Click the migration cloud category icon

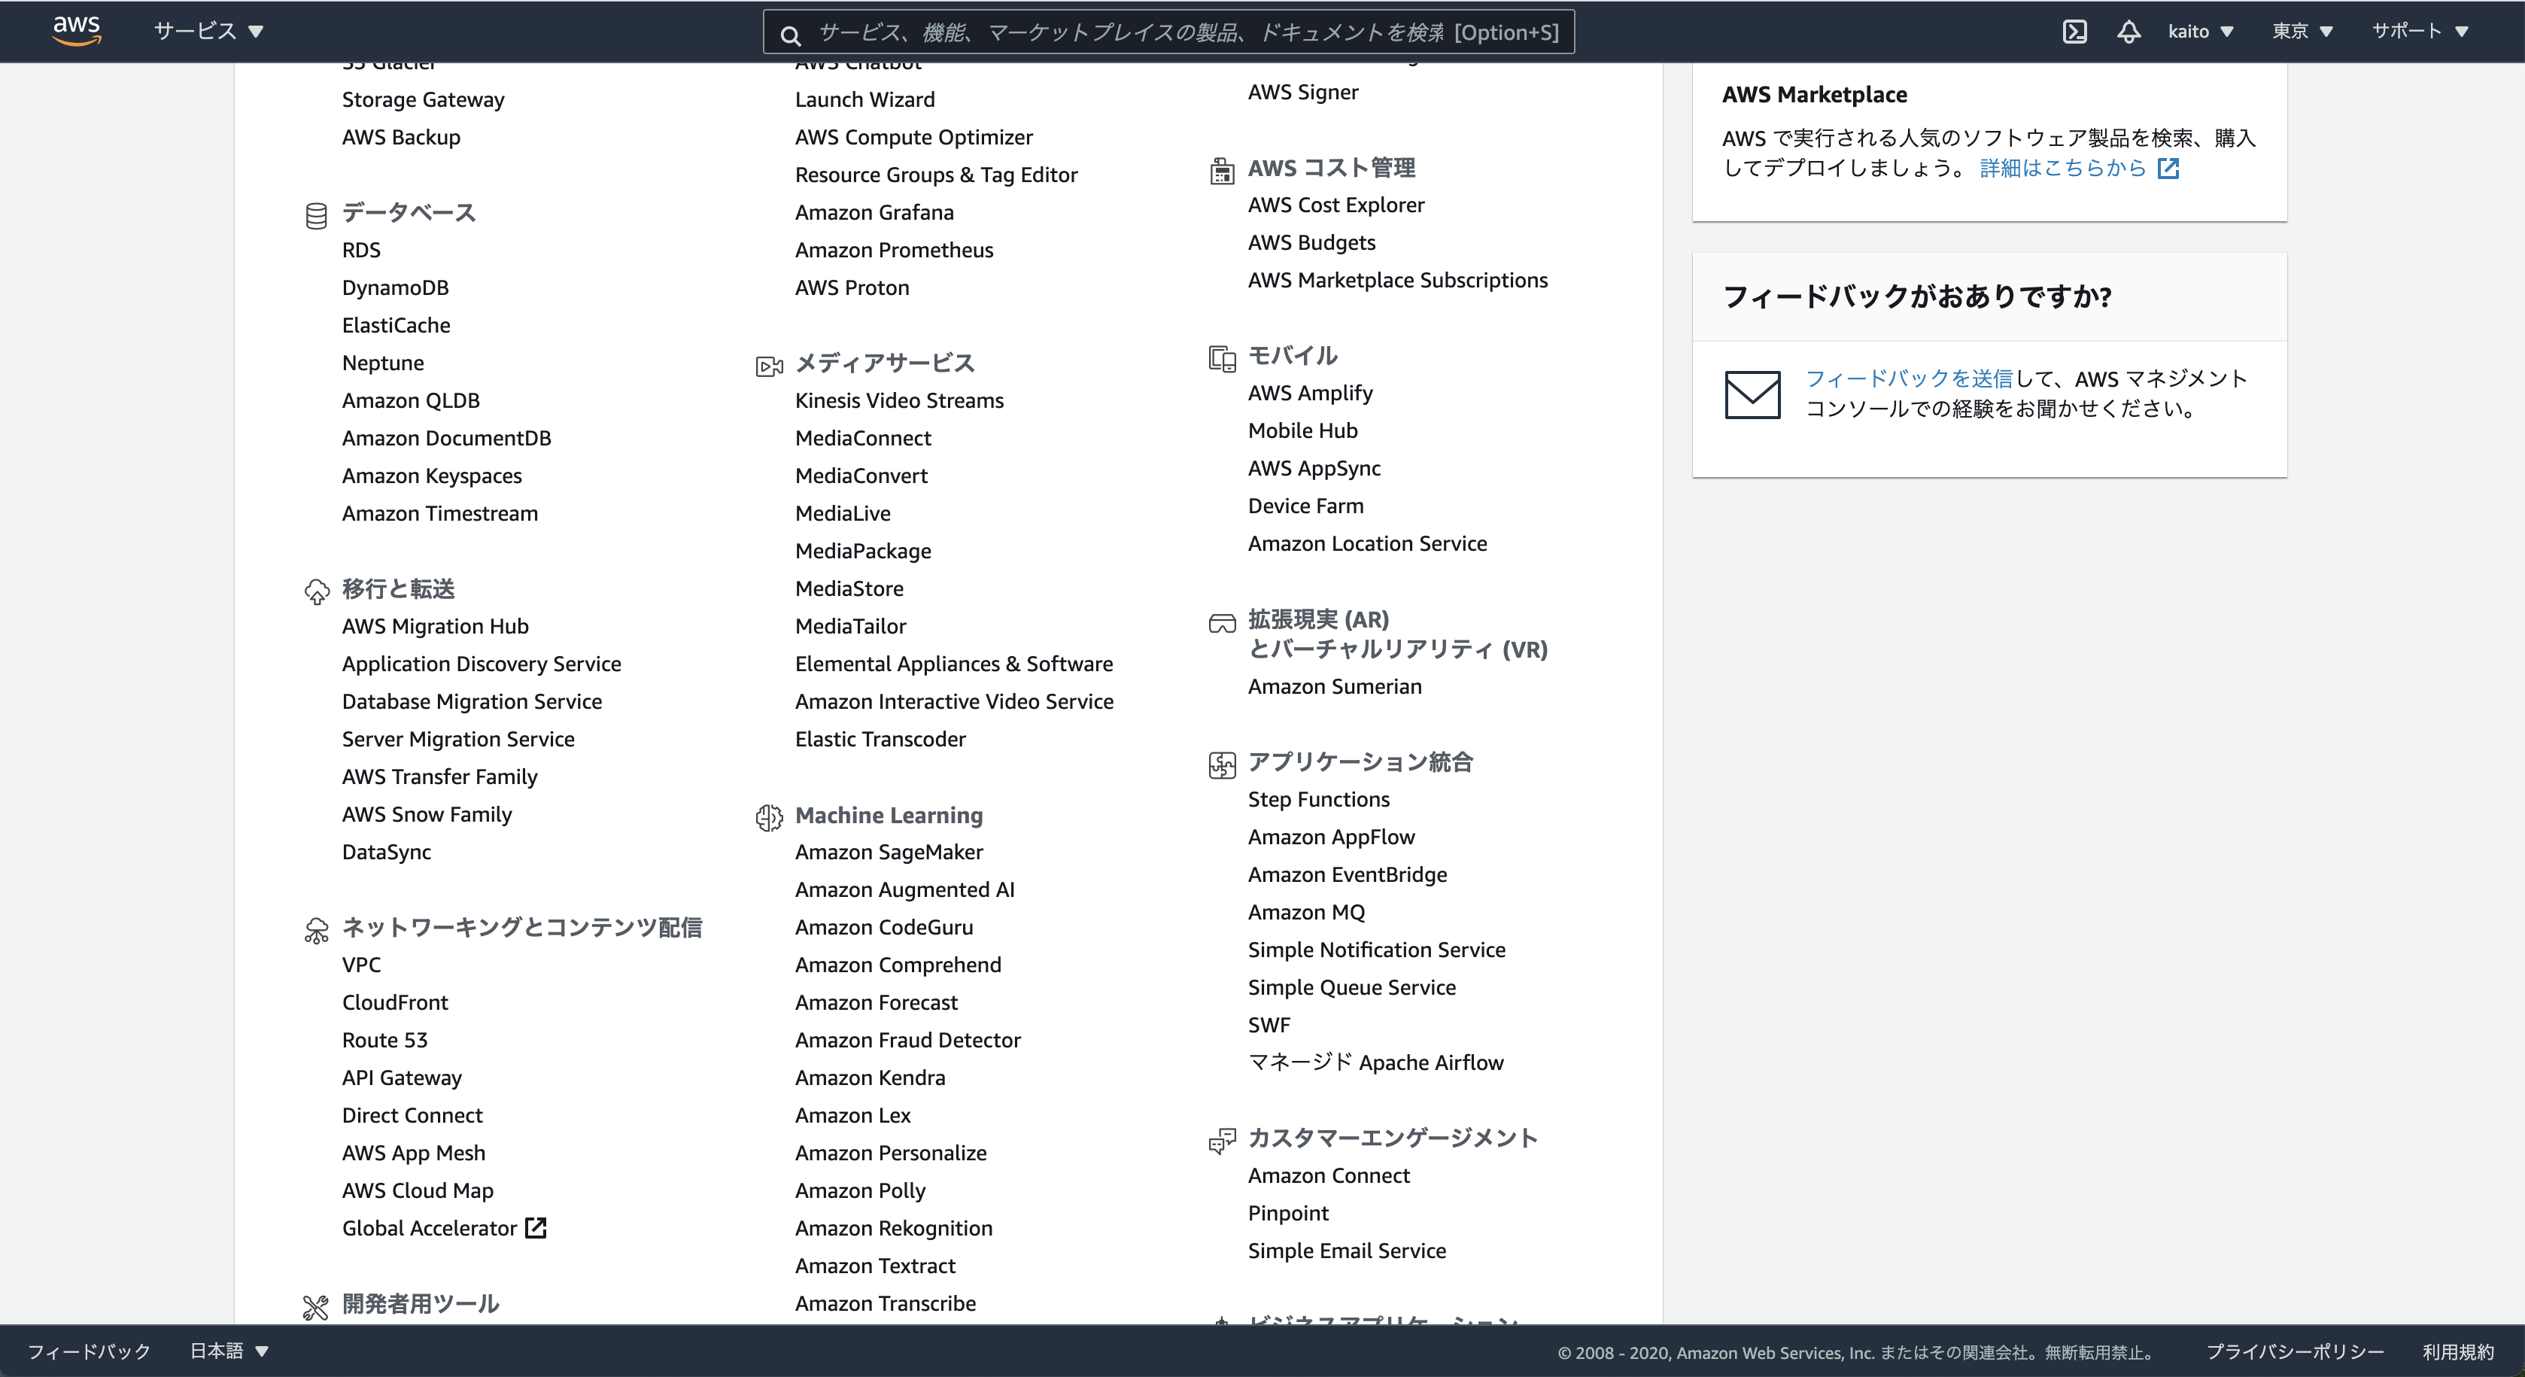click(x=316, y=591)
